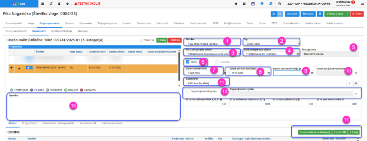367x141 pixels.
Task: Open the Koordinator list lookup icon
Action: (x=356, y=83)
